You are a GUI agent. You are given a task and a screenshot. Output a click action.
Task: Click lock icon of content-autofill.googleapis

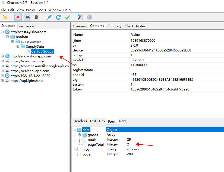7,66
